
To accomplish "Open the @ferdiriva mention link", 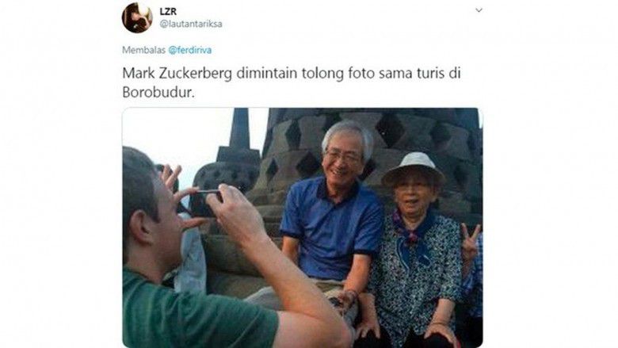I will click(x=189, y=50).
